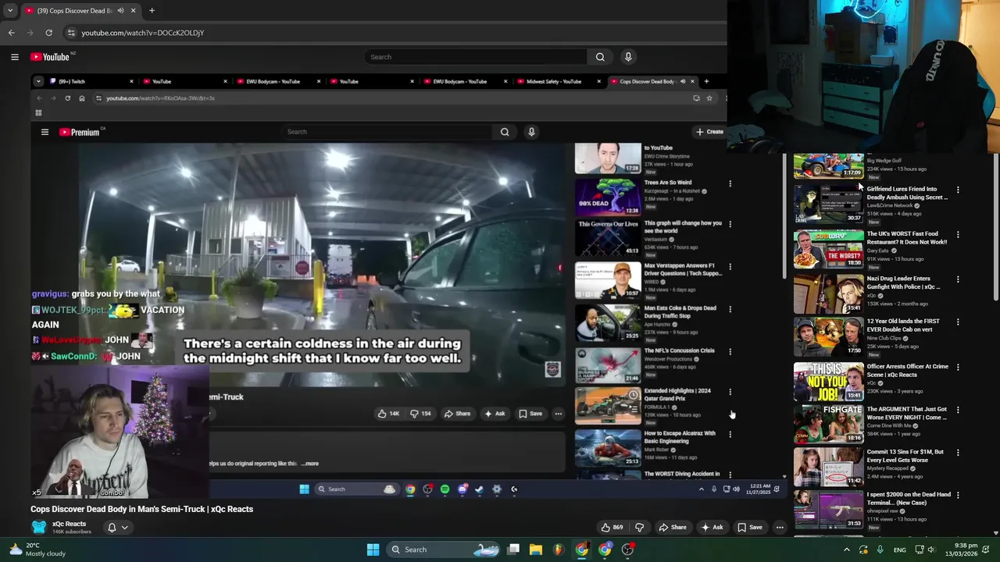
Task: Open options for Officer Arrests Officer video
Action: click(x=958, y=367)
